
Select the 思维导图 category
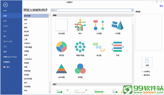27,71
